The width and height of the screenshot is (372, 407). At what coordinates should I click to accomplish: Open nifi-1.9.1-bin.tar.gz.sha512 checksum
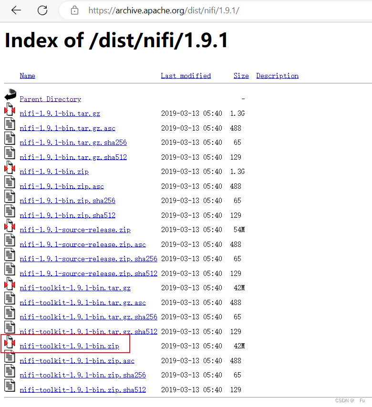[73, 157]
